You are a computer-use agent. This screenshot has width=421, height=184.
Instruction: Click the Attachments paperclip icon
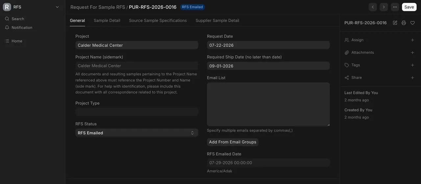click(347, 53)
